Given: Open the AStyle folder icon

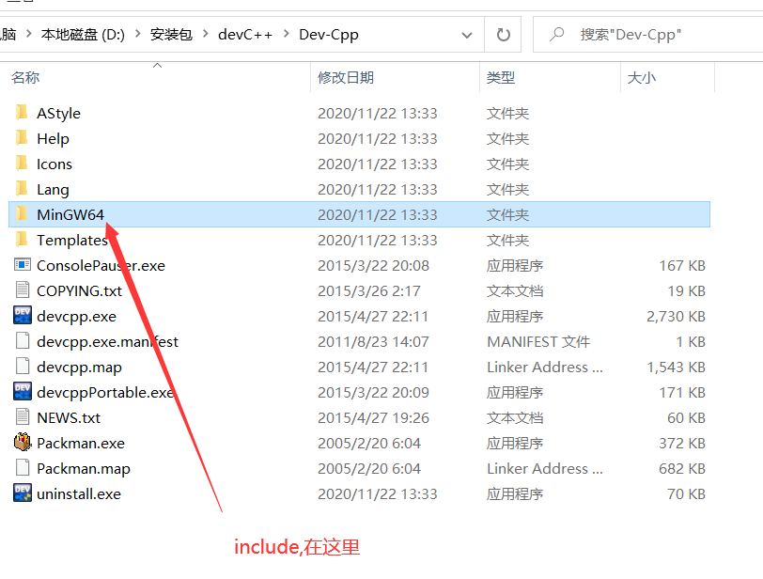Looking at the screenshot, I should [x=22, y=113].
